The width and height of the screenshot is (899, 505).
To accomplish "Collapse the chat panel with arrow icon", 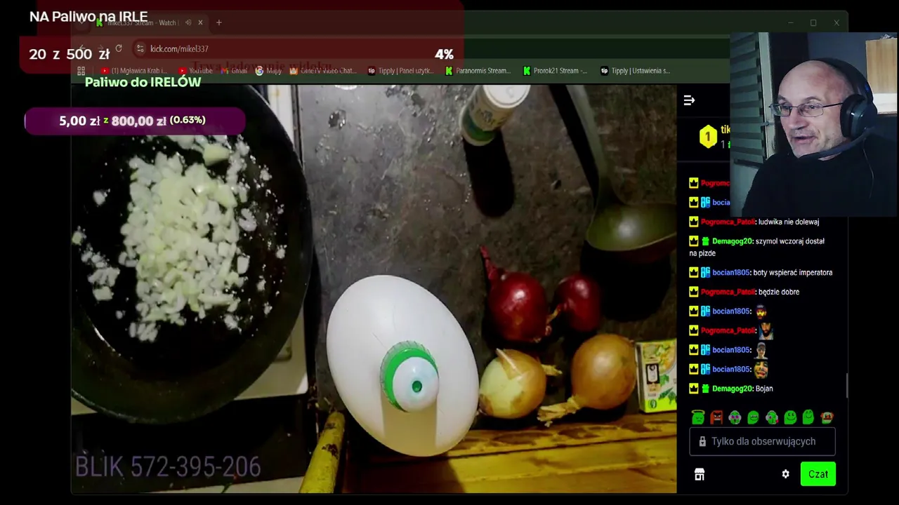I will pyautogui.click(x=689, y=100).
